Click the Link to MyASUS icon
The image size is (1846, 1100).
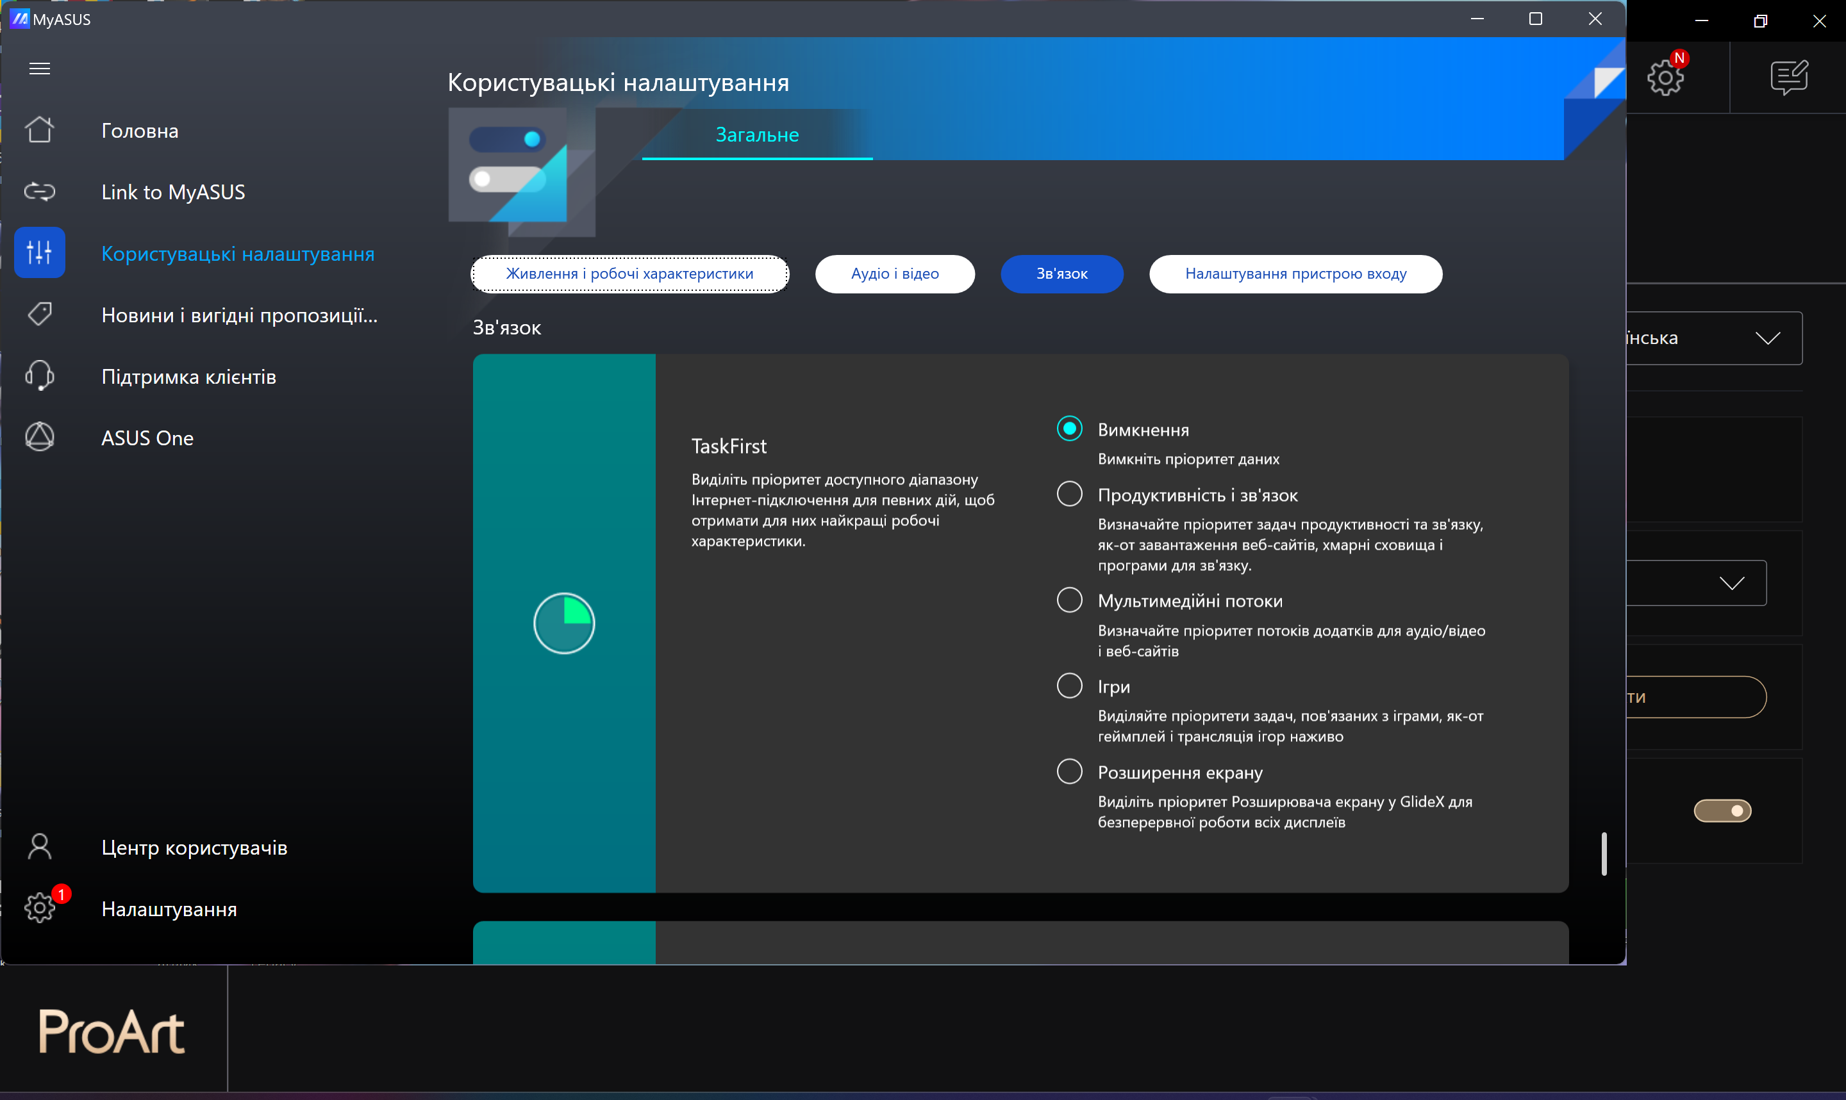(39, 192)
